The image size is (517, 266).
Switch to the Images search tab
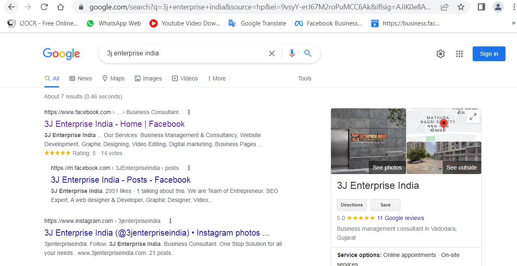coord(148,78)
